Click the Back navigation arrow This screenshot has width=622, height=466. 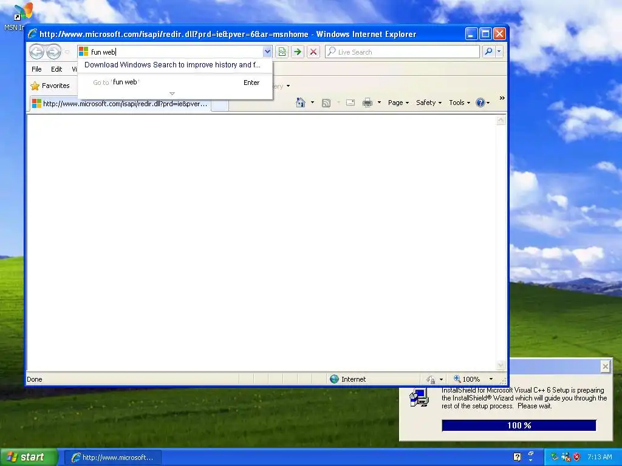(x=36, y=52)
